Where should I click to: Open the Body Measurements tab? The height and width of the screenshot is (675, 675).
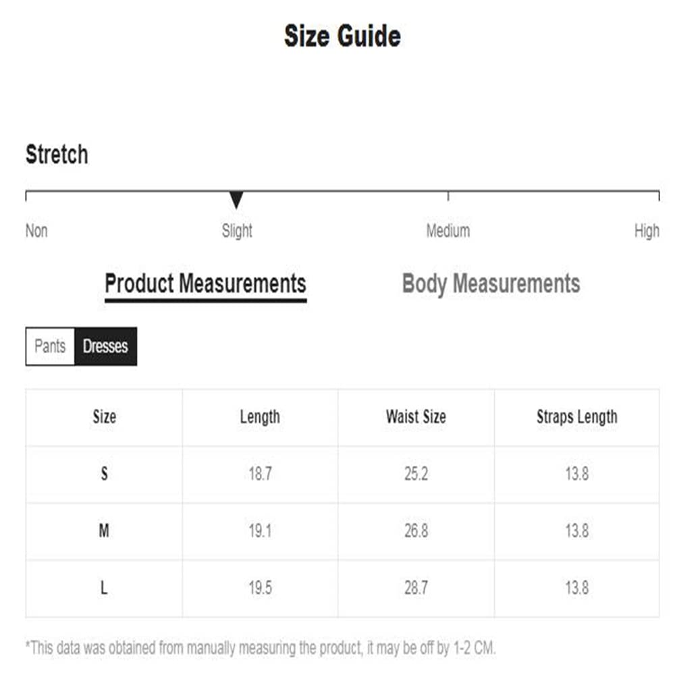(491, 283)
